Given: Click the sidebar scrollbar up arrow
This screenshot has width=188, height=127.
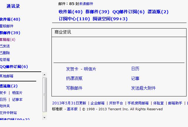Looking at the screenshot, I should (x=44, y=75).
